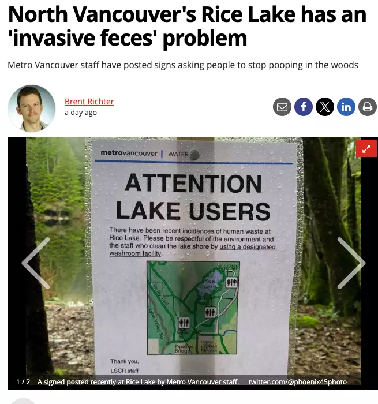Click the grey circle below the gallery
378x404 pixels.
tap(23, 401)
